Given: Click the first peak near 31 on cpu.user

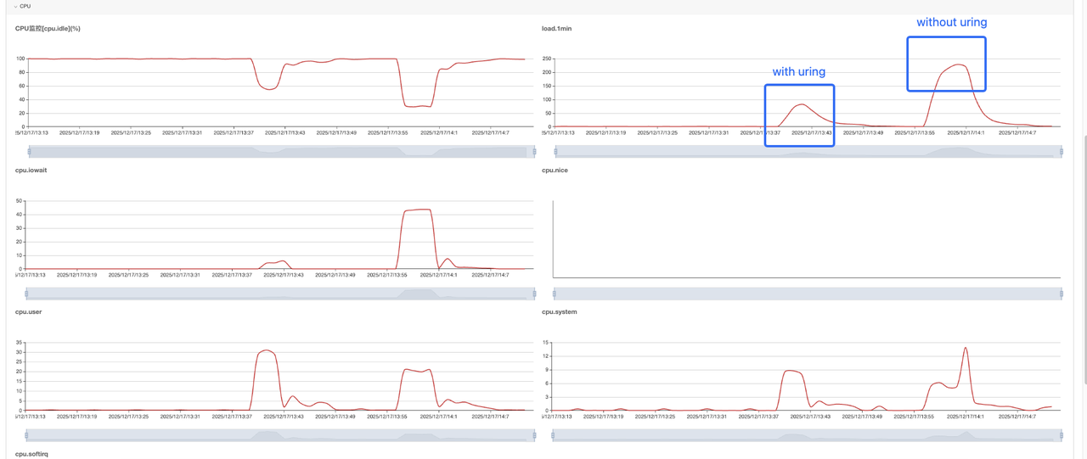Looking at the screenshot, I should (x=267, y=350).
